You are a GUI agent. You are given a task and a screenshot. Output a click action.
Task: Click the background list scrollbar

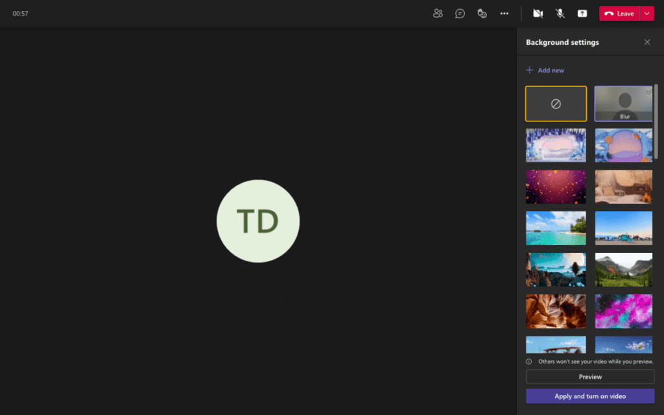(x=656, y=121)
